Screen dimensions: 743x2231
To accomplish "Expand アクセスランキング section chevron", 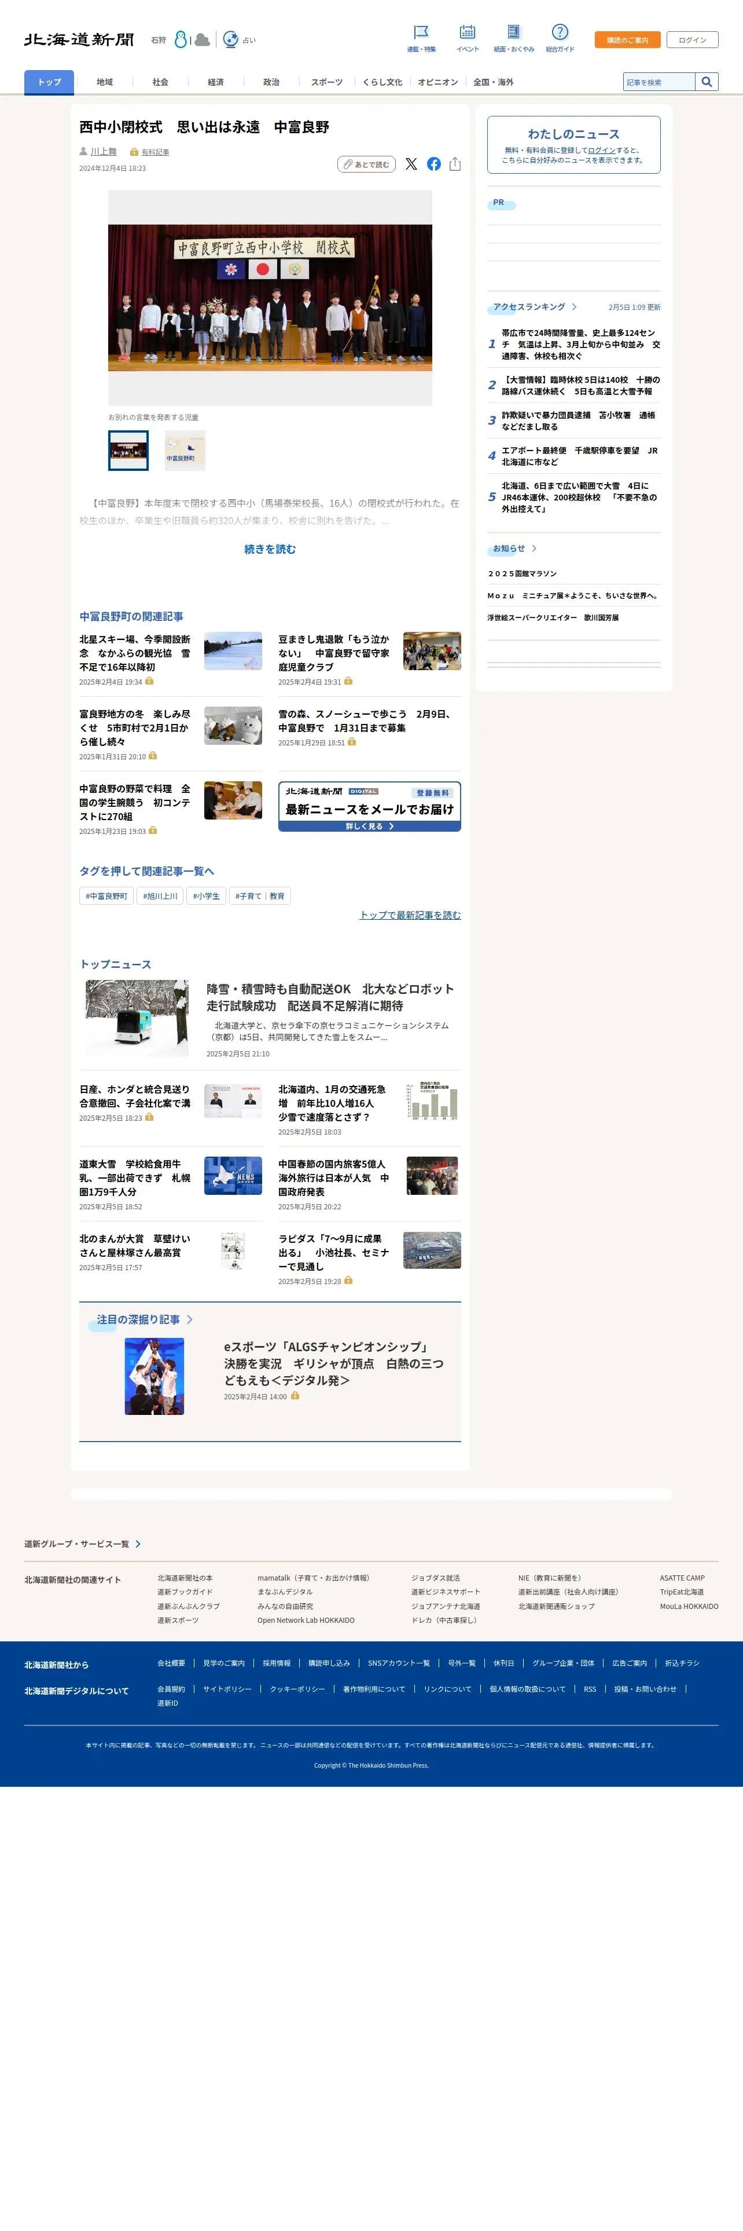I will tap(575, 308).
